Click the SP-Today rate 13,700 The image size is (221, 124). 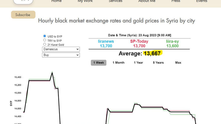(x=139, y=46)
